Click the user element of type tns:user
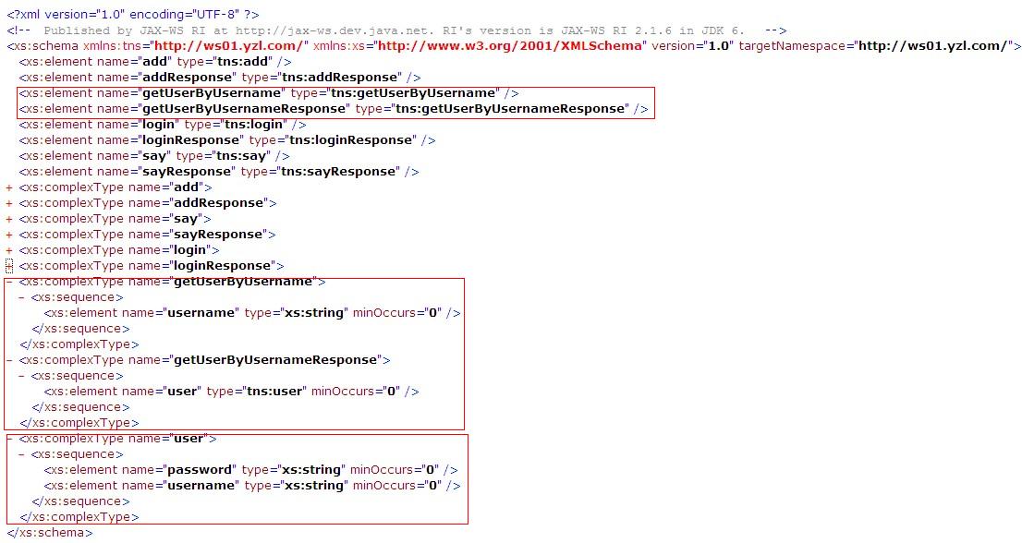The image size is (1022, 543). click(231, 392)
